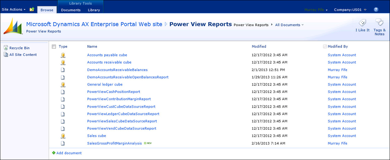Click System Account for Sales cube row
The width and height of the screenshot is (390, 160).
coord(342,136)
